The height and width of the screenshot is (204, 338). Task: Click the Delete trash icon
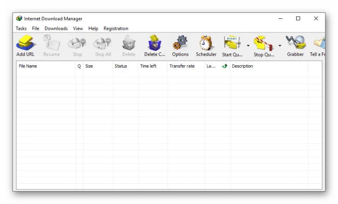(128, 43)
